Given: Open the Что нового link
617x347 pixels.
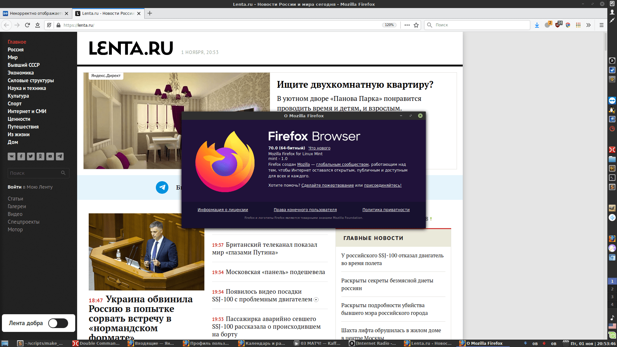Looking at the screenshot, I should tap(319, 148).
